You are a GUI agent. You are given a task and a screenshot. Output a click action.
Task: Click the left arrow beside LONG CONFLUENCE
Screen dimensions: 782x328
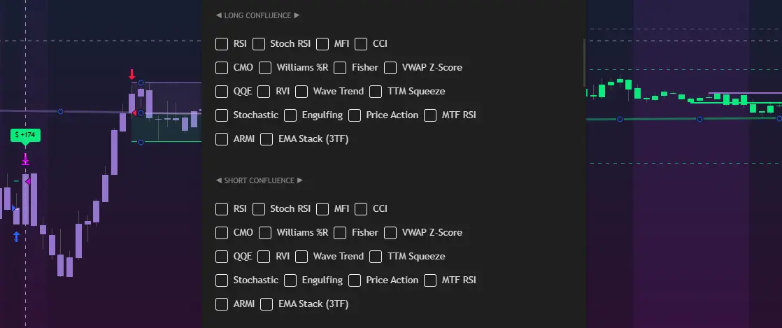point(218,15)
